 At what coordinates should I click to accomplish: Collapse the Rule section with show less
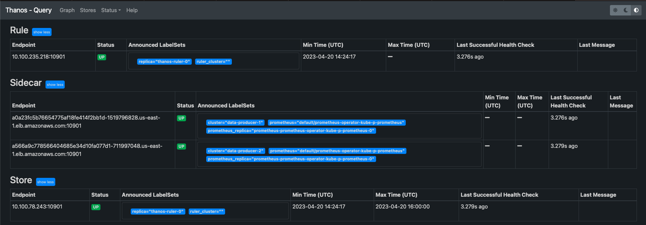(x=42, y=32)
